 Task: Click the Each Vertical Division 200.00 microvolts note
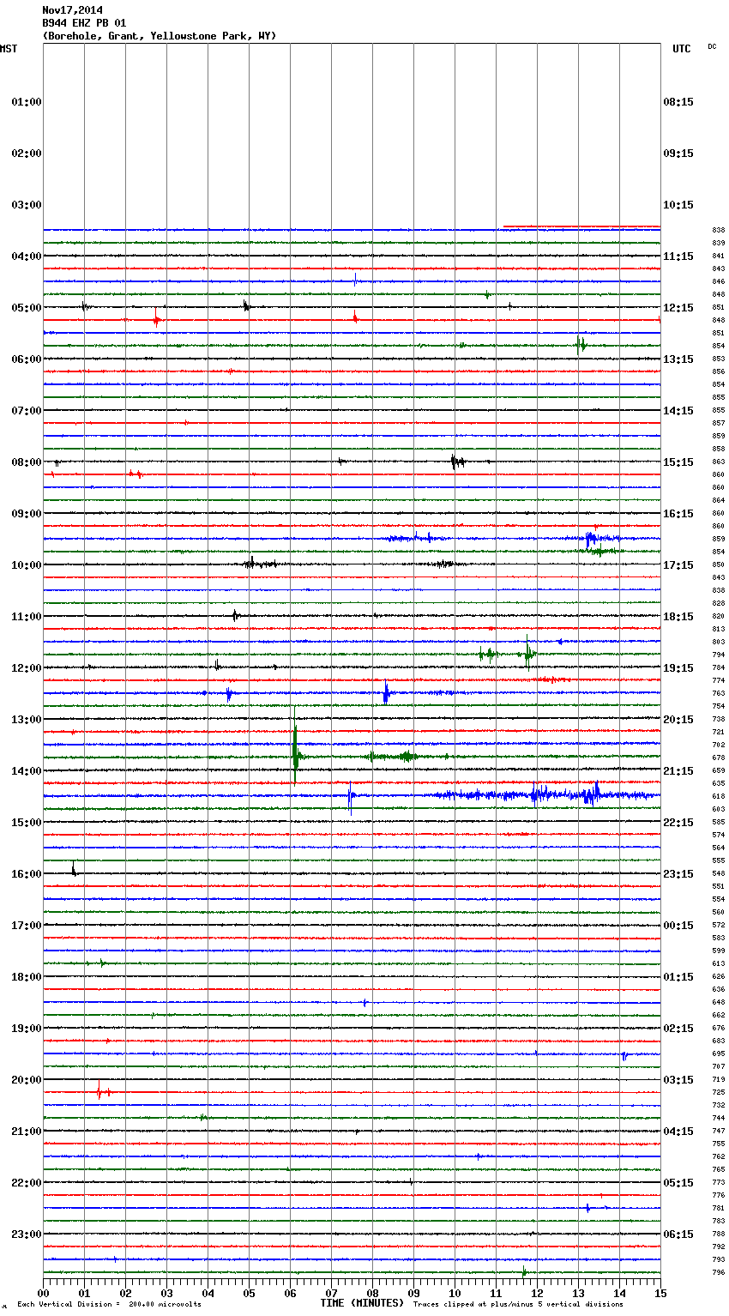(109, 1305)
